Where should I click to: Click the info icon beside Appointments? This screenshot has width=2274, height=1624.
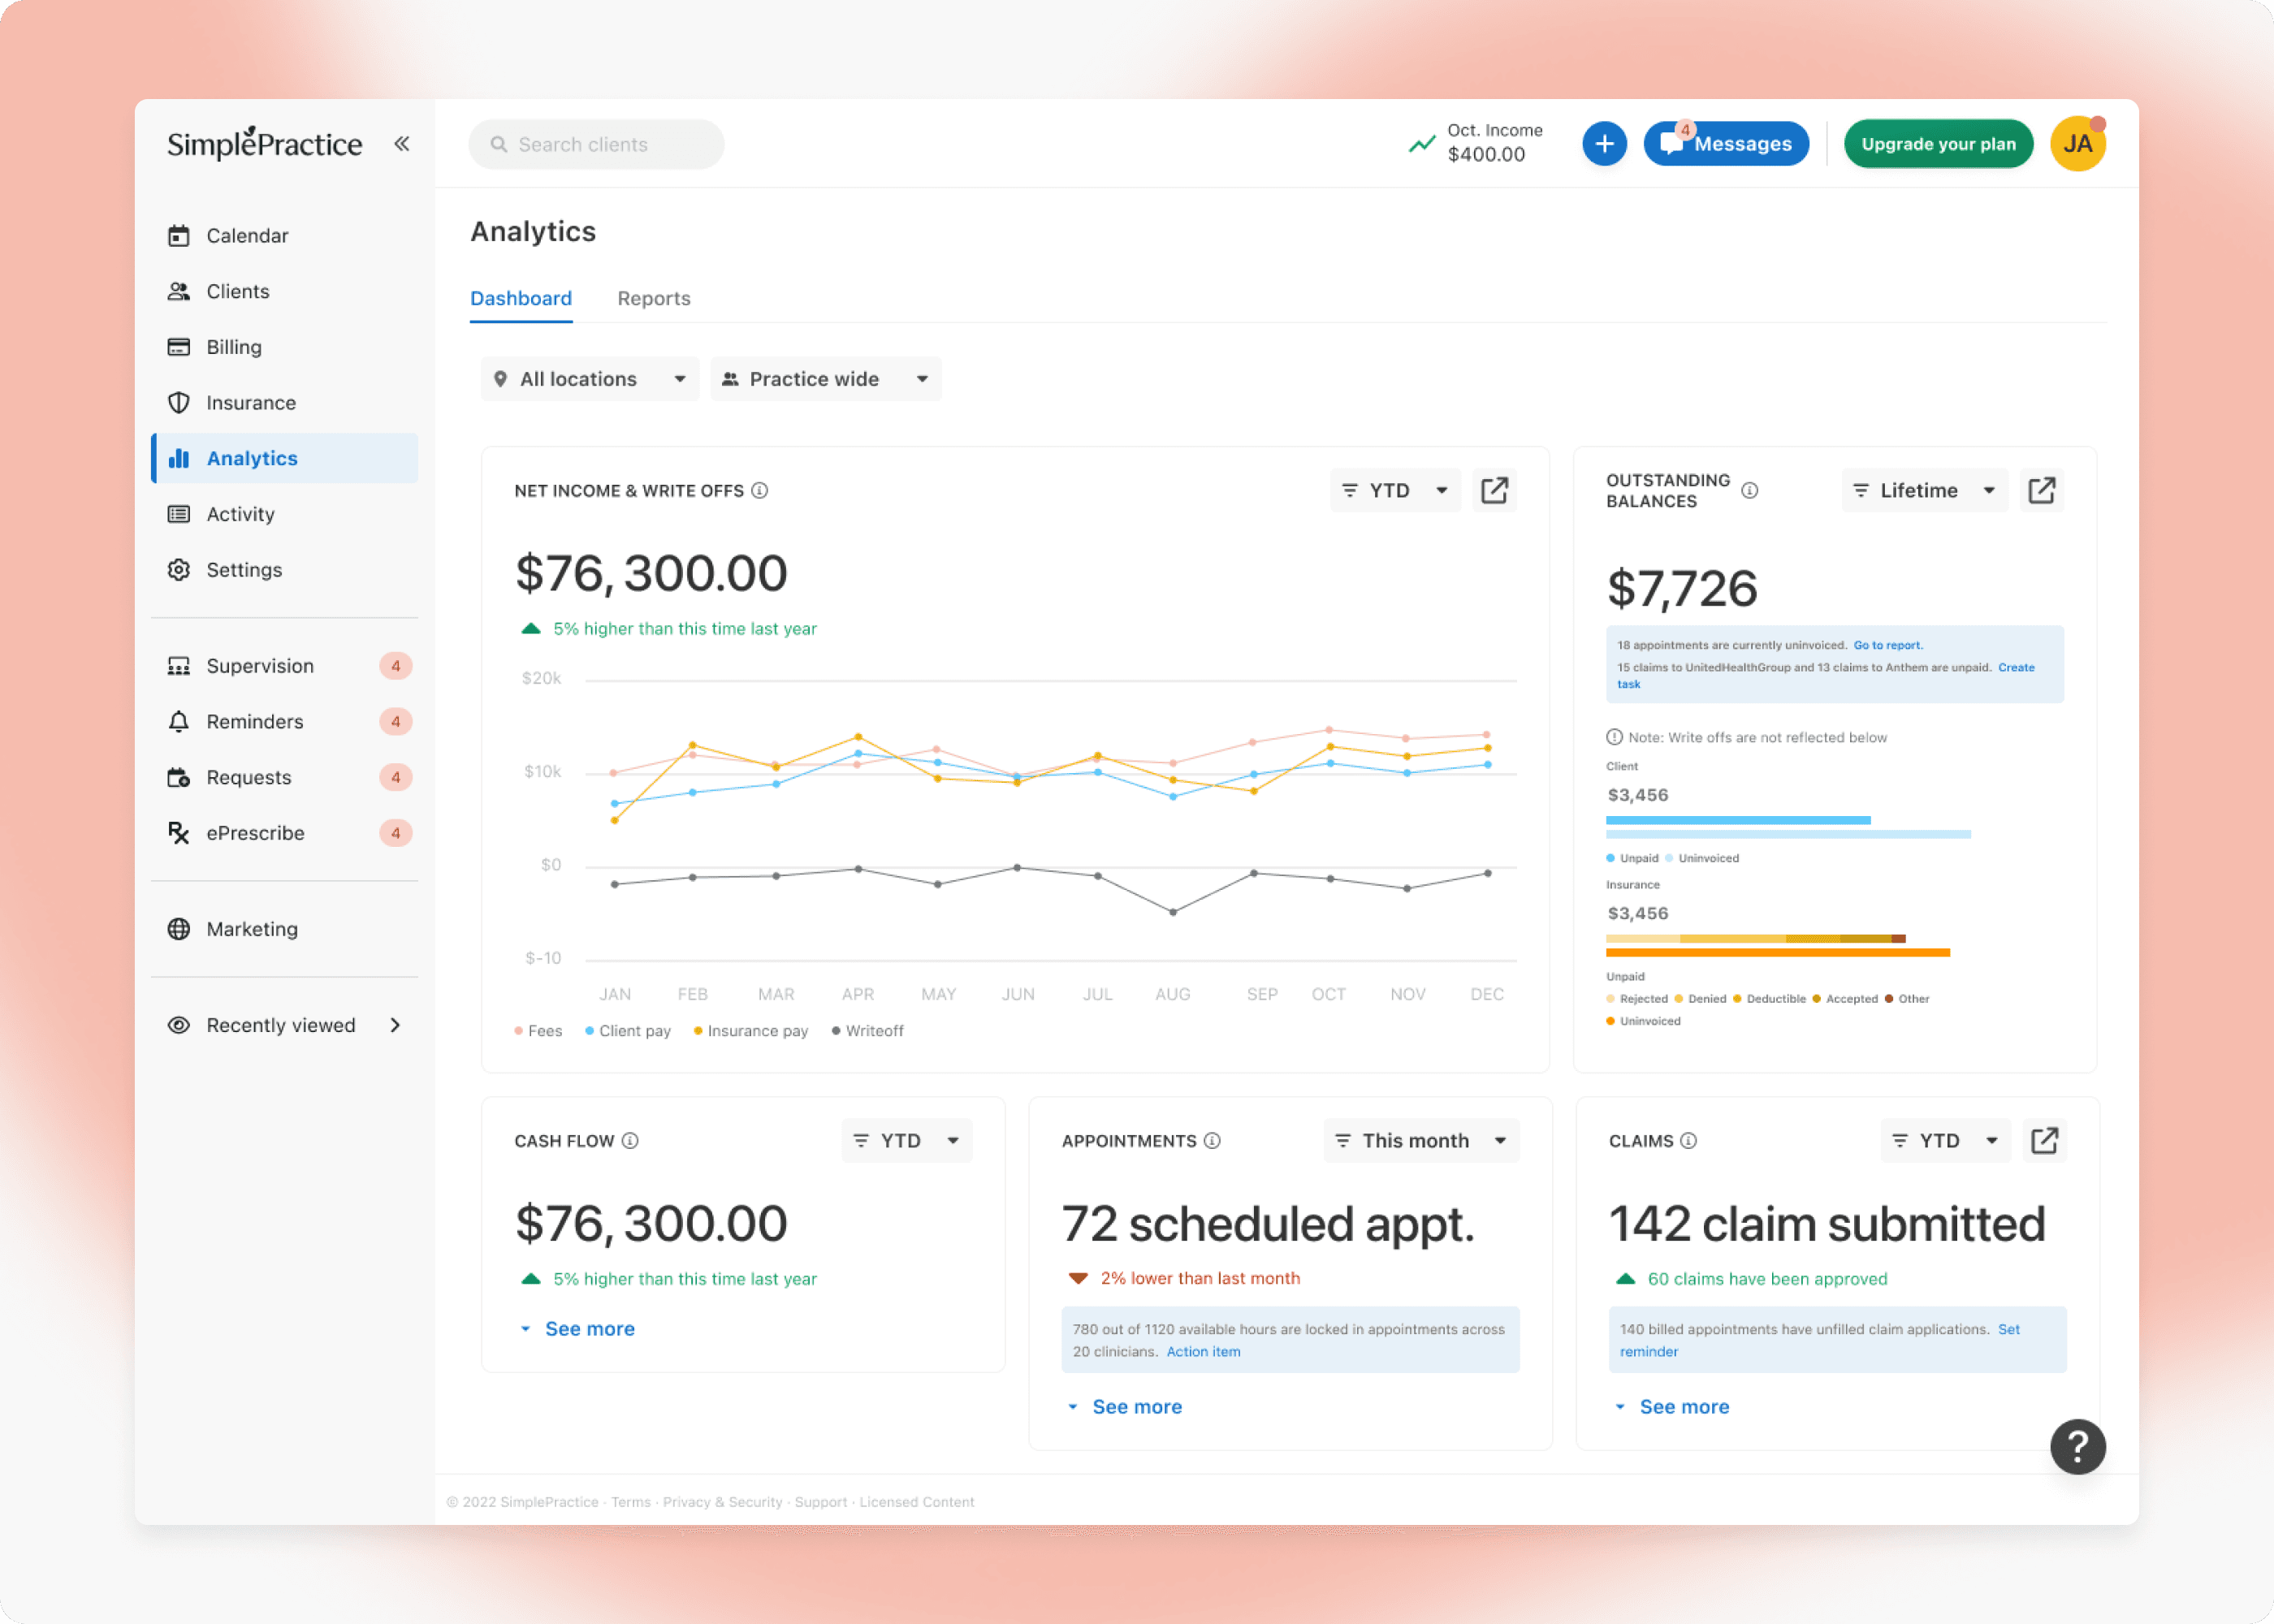pos(1212,1141)
